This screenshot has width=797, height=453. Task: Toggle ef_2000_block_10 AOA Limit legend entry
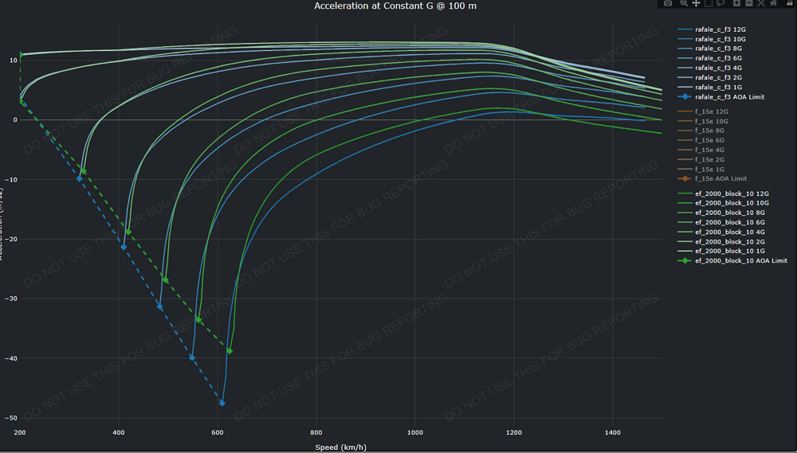[732, 260]
